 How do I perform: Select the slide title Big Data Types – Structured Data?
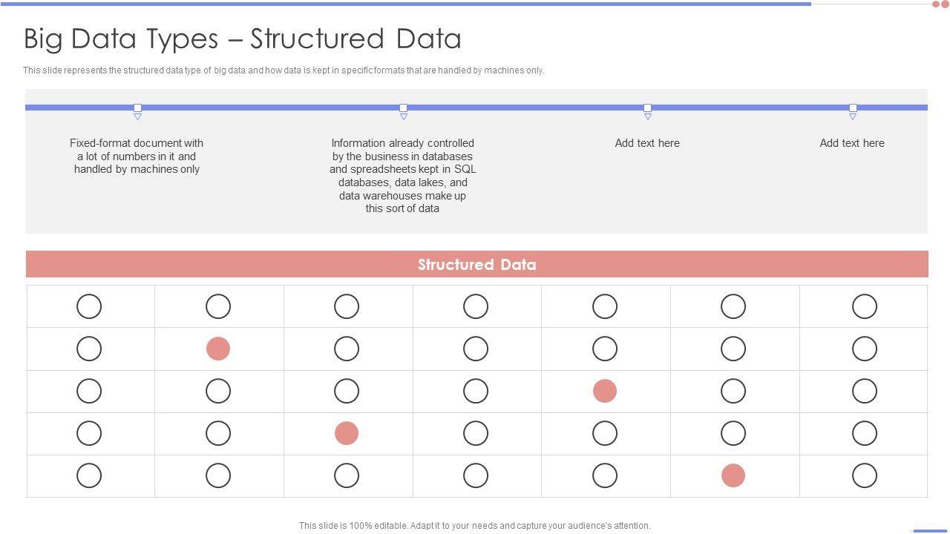[243, 39]
